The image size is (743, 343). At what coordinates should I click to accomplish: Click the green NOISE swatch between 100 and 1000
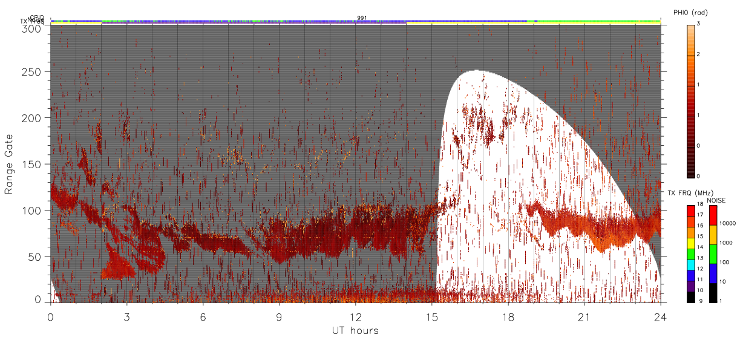coord(713,254)
